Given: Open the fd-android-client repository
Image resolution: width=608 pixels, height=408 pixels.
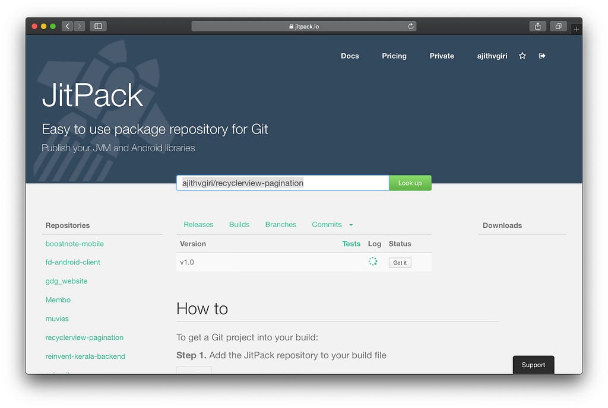Looking at the screenshot, I should point(72,262).
